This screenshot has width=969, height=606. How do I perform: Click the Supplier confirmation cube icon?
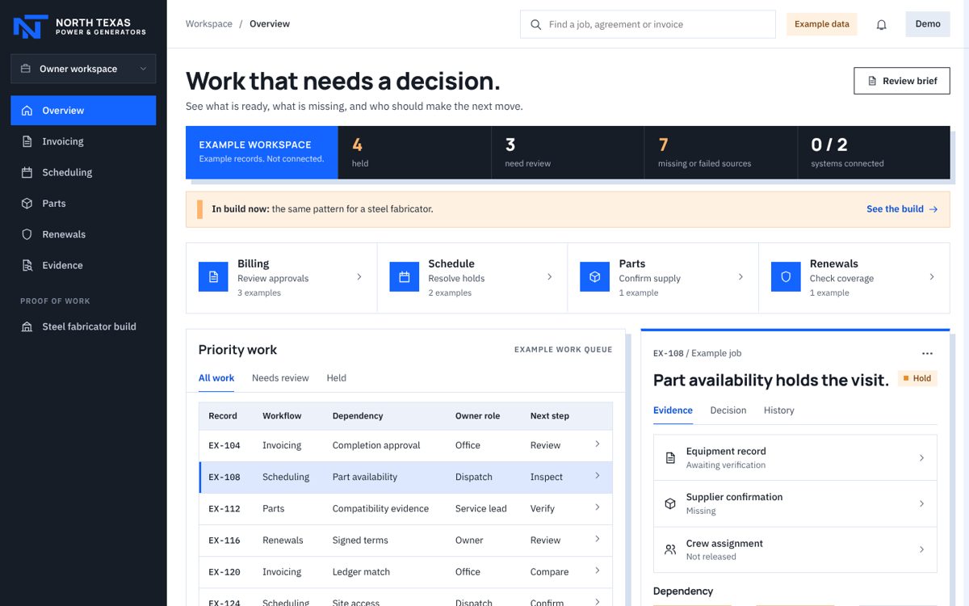[x=670, y=503]
